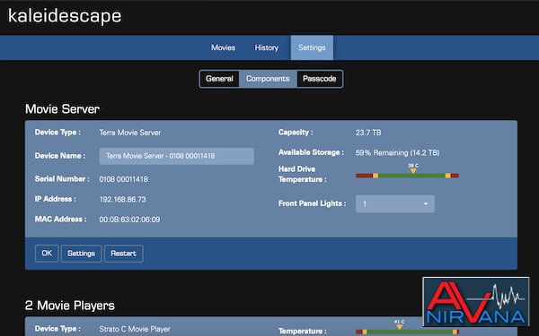
Task: Click the IP Address label
Action: click(56, 199)
